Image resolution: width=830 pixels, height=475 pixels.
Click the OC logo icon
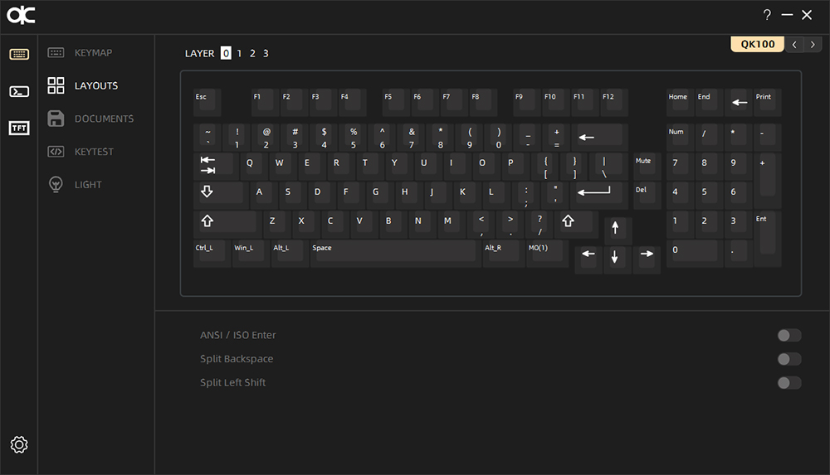pyautogui.click(x=22, y=16)
